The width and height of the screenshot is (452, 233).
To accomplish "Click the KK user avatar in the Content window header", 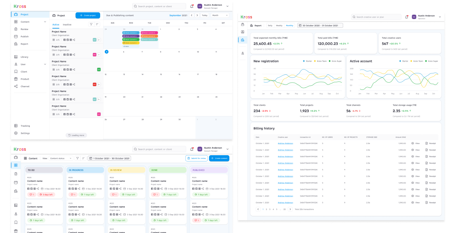I will coord(200,149).
